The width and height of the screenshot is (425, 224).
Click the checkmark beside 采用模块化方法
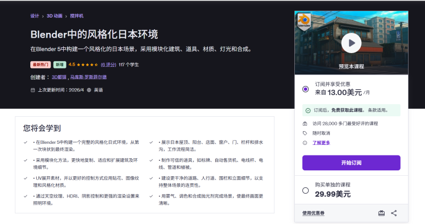click(25, 160)
